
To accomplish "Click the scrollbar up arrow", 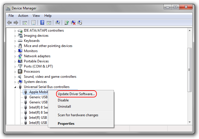I will (x=190, y=30).
